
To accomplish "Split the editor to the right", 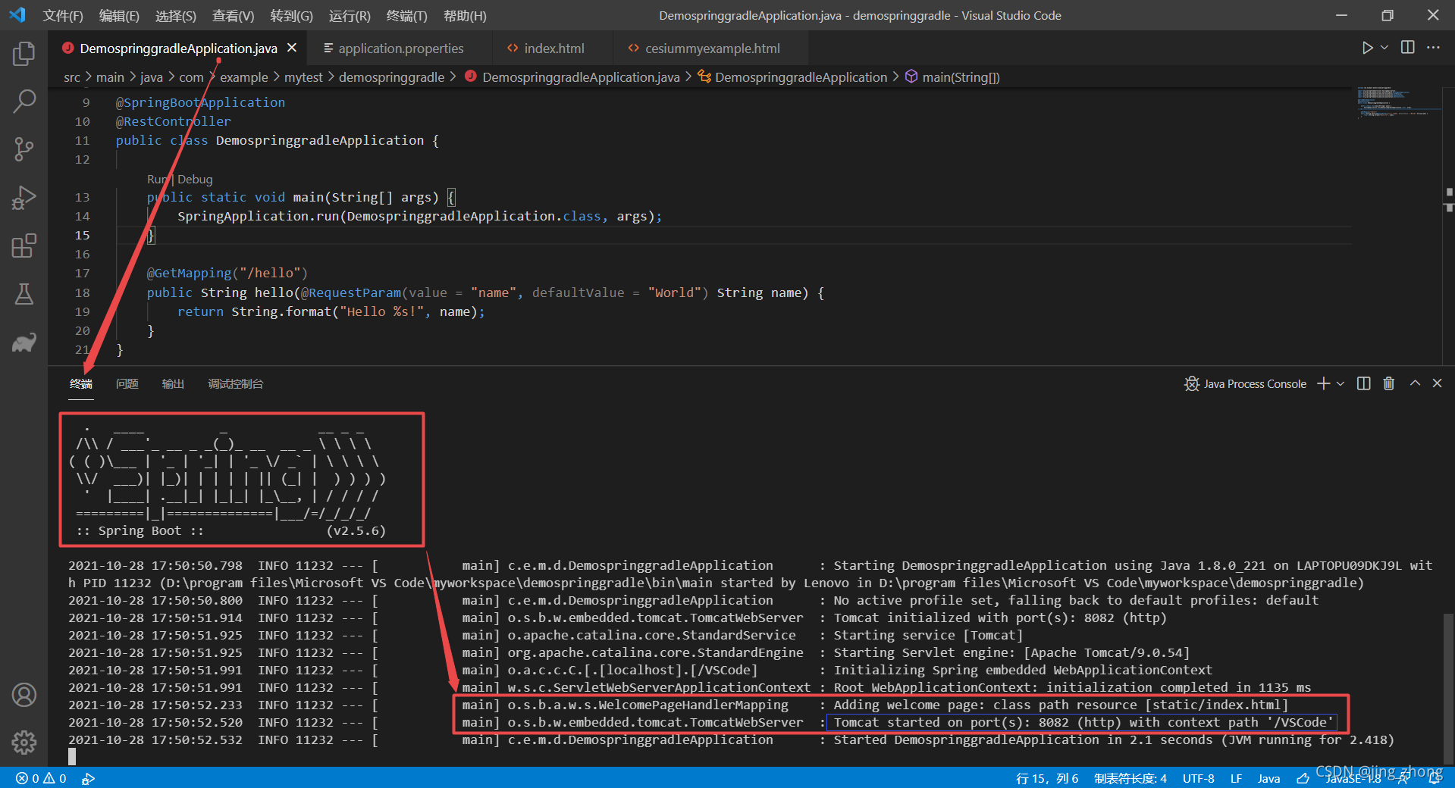I will (1408, 48).
